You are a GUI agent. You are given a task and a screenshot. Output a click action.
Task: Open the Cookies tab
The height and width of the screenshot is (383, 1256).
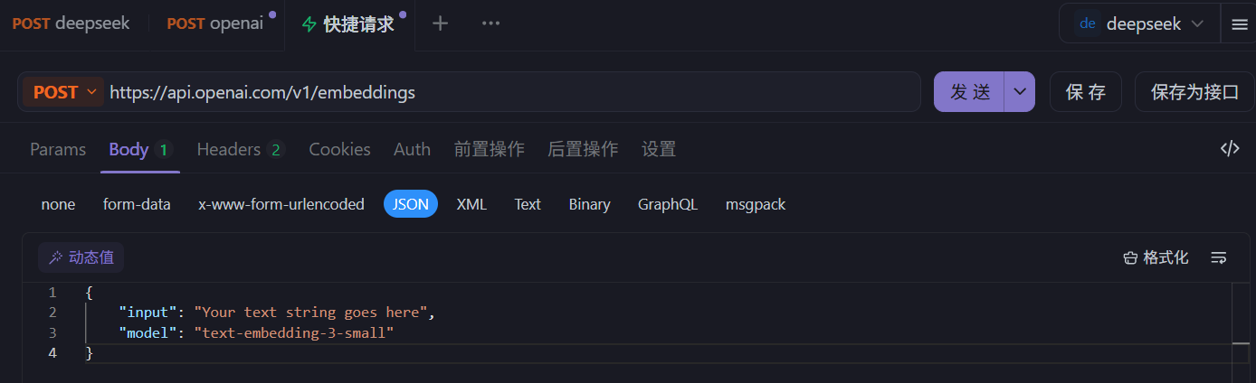click(x=339, y=149)
